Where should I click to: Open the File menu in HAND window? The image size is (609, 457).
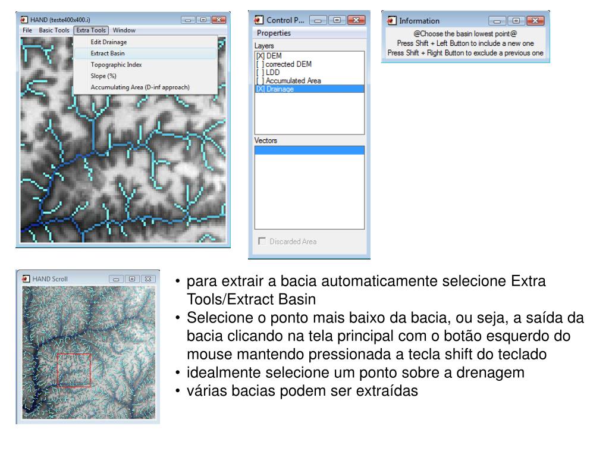pos(27,30)
